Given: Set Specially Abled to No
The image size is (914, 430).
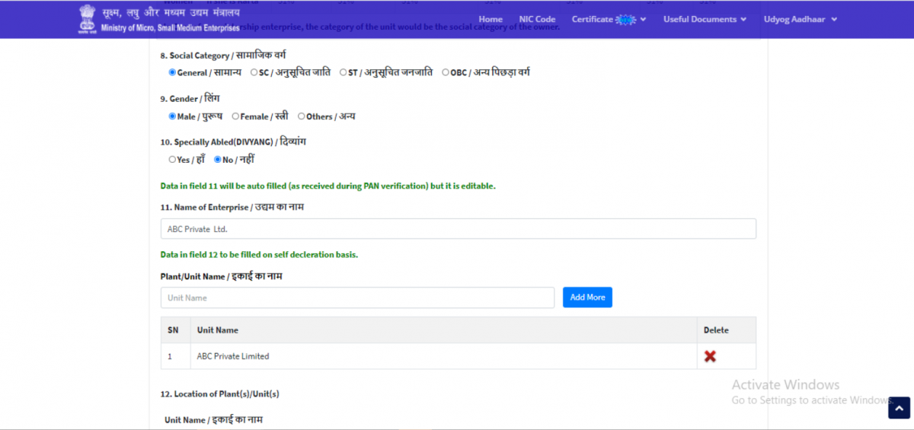Looking at the screenshot, I should click(x=218, y=160).
